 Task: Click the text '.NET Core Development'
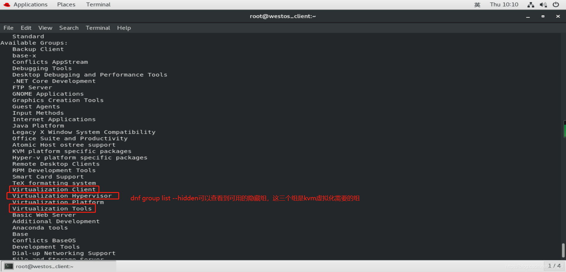coord(54,81)
